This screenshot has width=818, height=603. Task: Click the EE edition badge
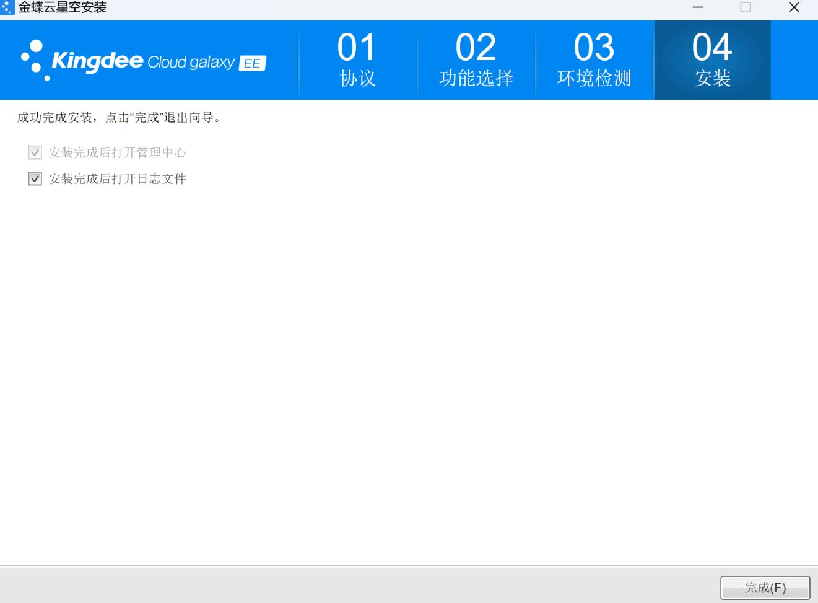253,63
